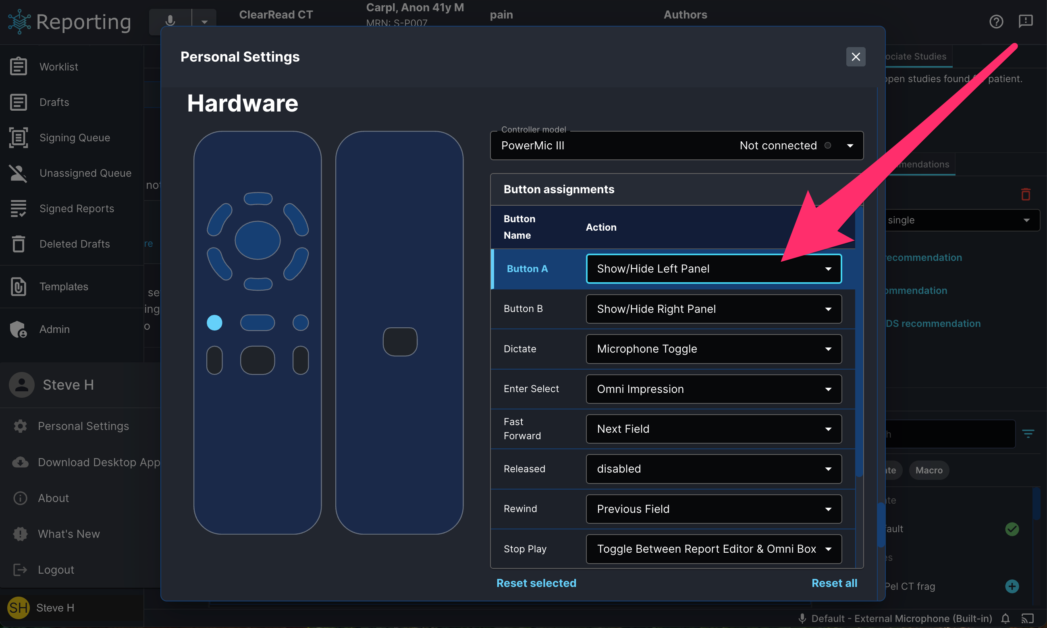
Task: Click the SH user avatar
Action: (x=18, y=608)
